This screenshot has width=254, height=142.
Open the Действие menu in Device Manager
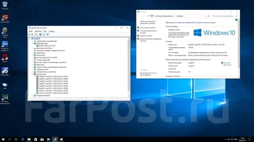tap(38, 31)
